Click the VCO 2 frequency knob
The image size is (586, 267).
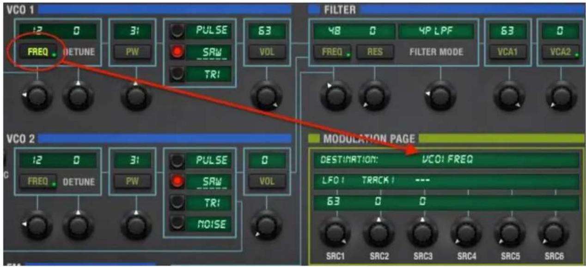pos(38,226)
